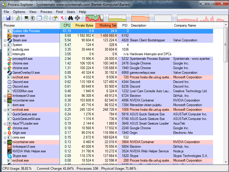Click the scrollbar up arrow

226,25
